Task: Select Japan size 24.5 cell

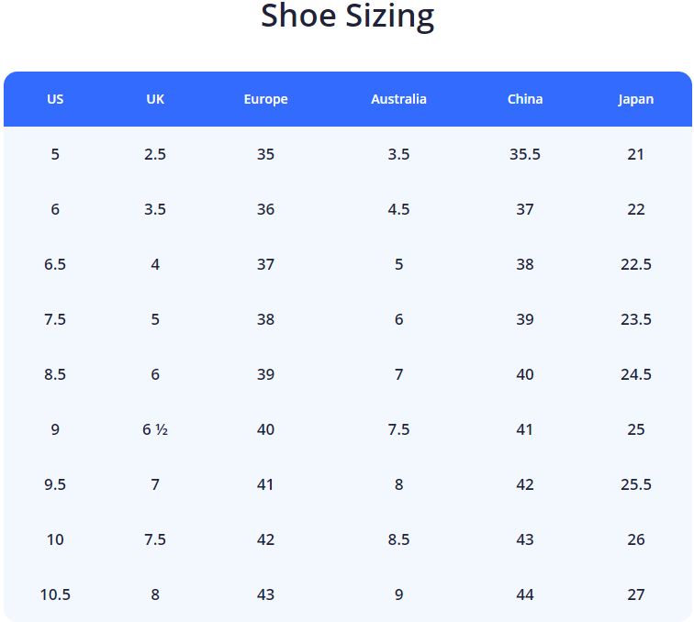Action: [636, 374]
